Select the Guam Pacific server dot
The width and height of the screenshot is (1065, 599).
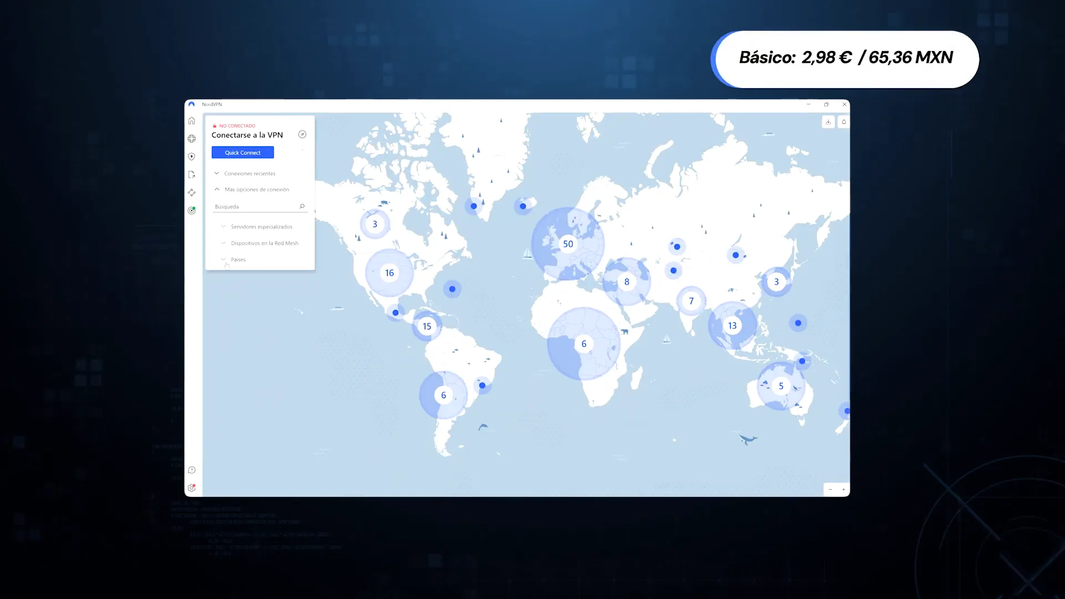click(798, 323)
